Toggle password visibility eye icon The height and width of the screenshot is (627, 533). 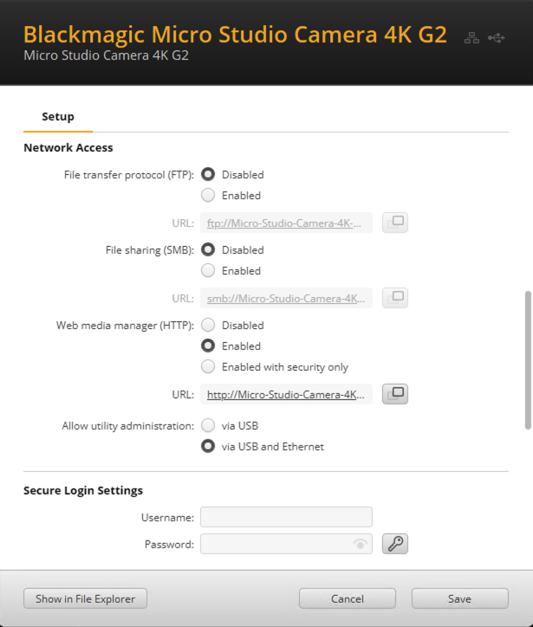coord(361,544)
